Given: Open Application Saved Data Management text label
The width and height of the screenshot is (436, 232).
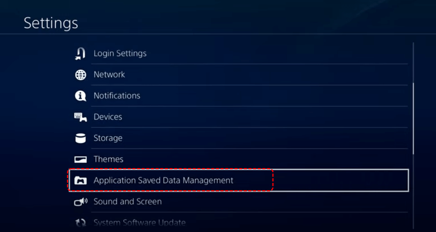Looking at the screenshot, I should [x=163, y=180].
